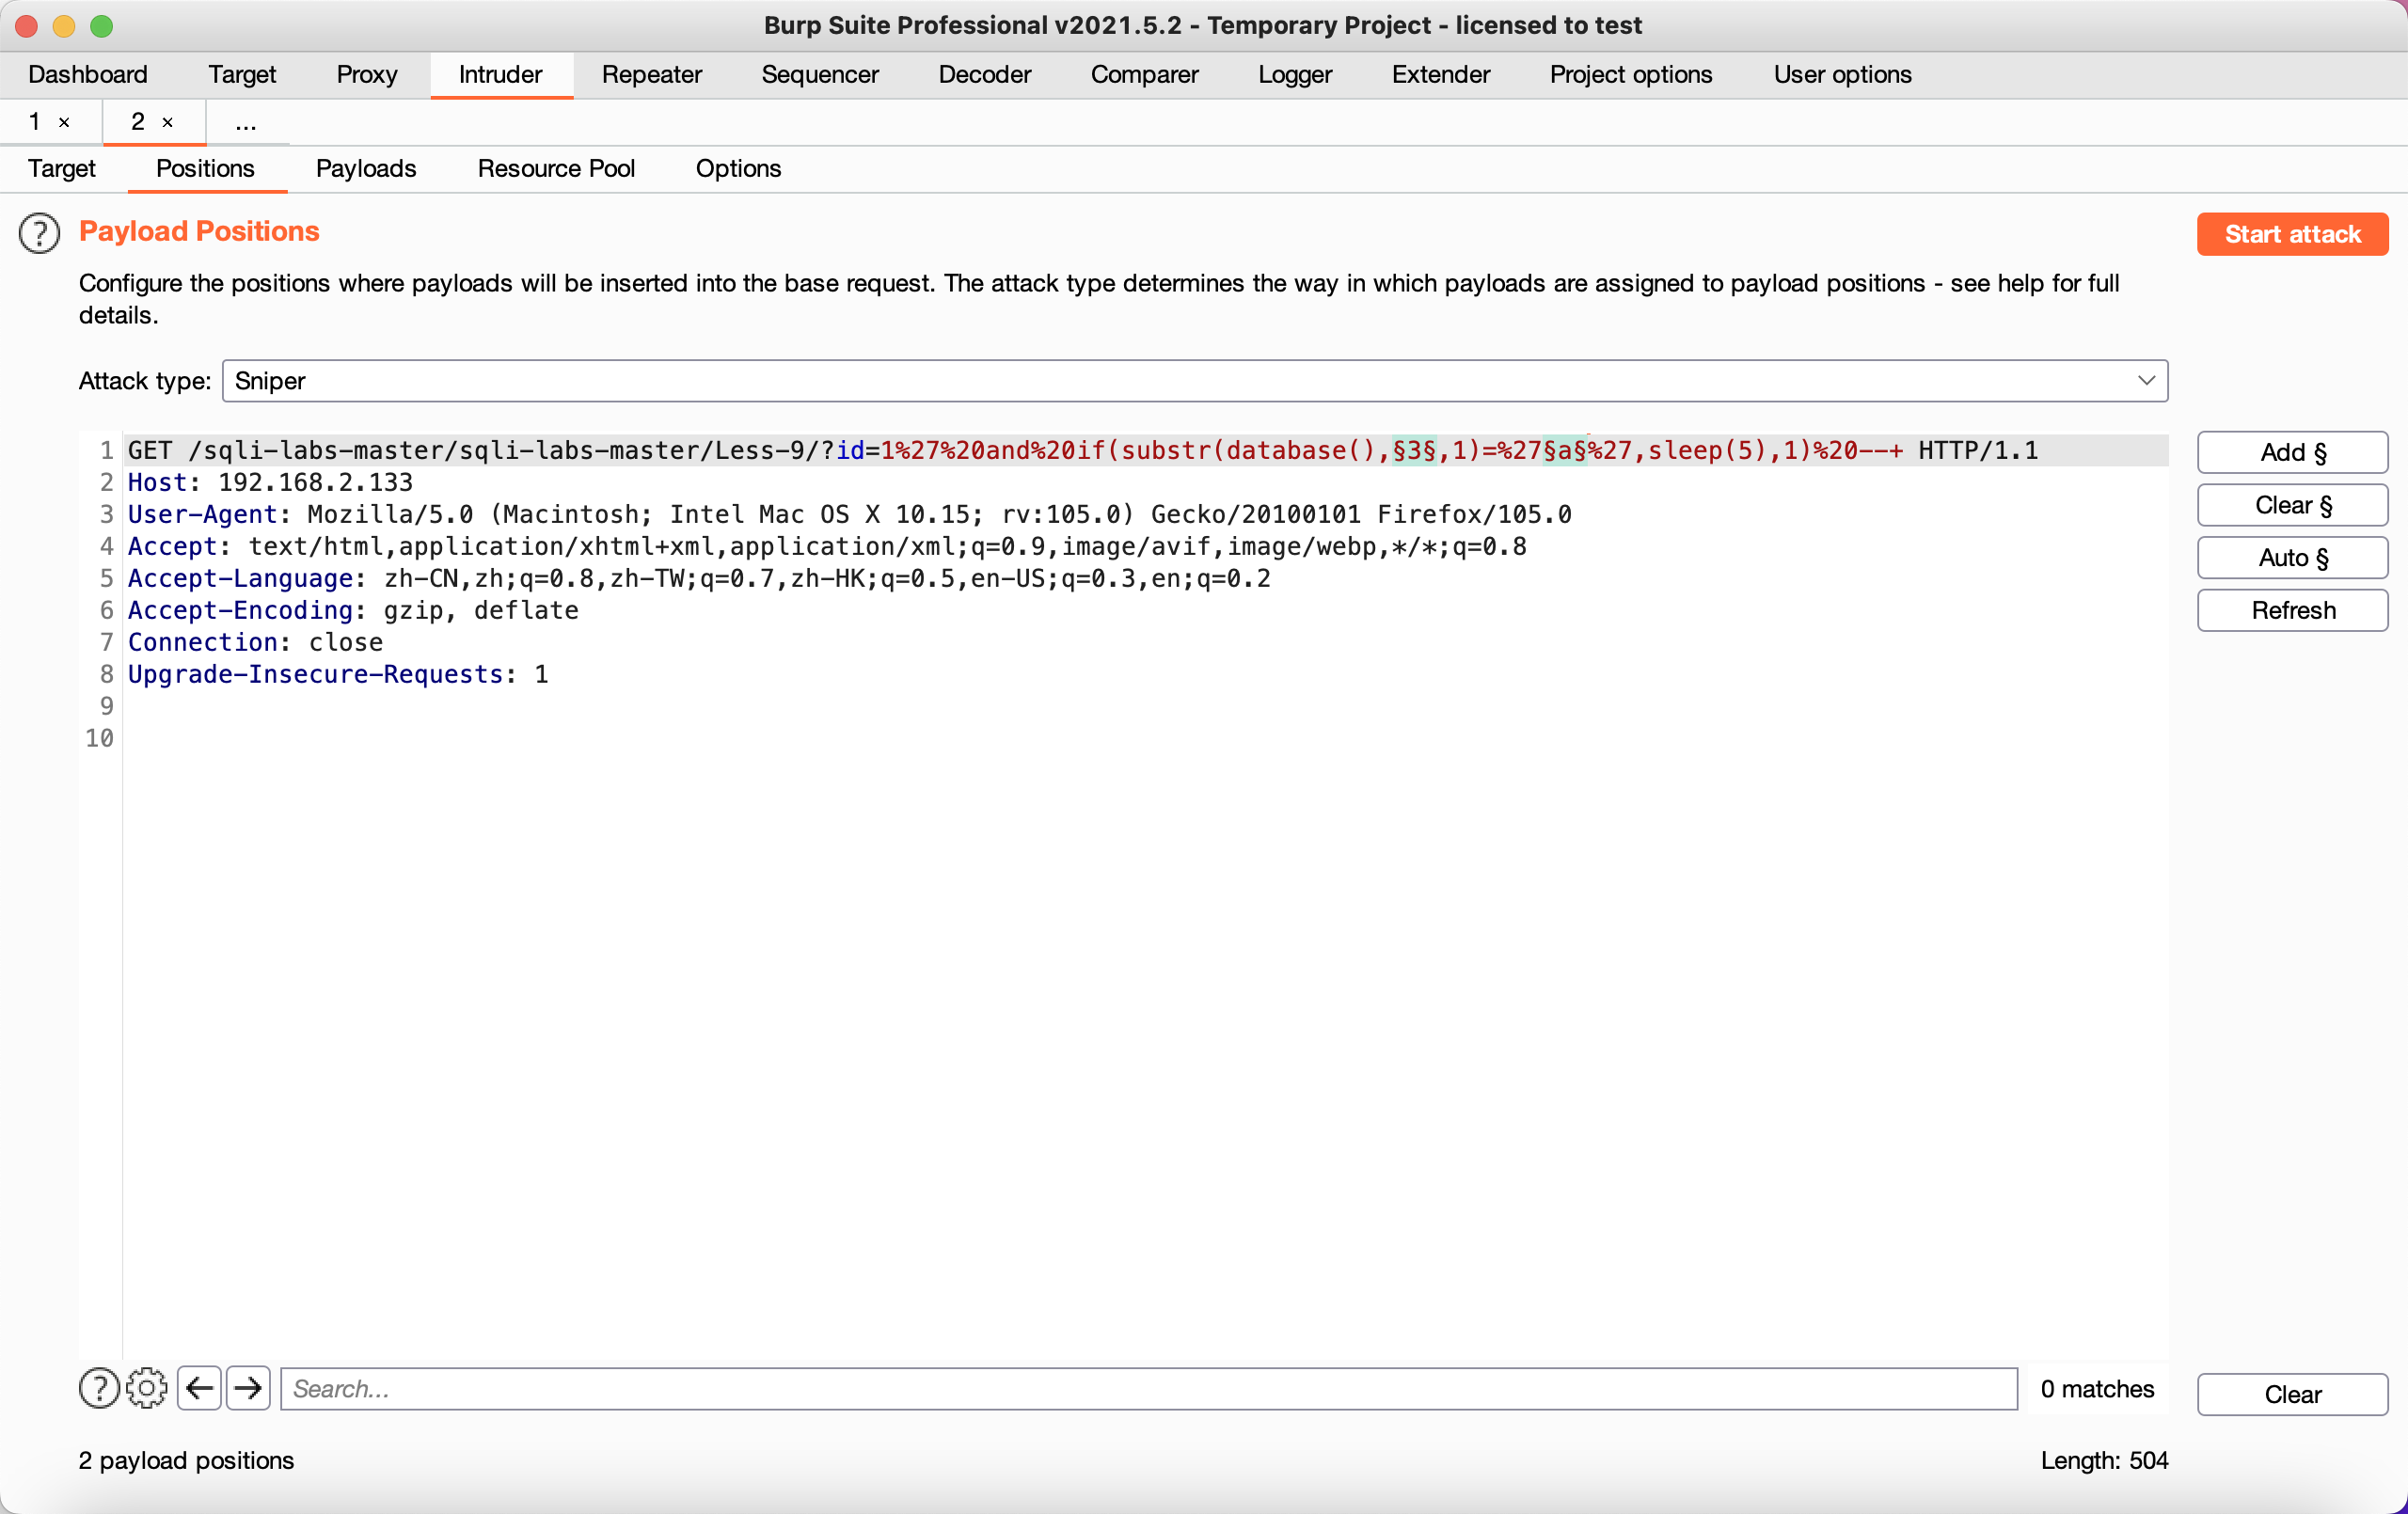Open the Resource Pool sub-tab
This screenshot has width=2408, height=1514.
coord(556,168)
